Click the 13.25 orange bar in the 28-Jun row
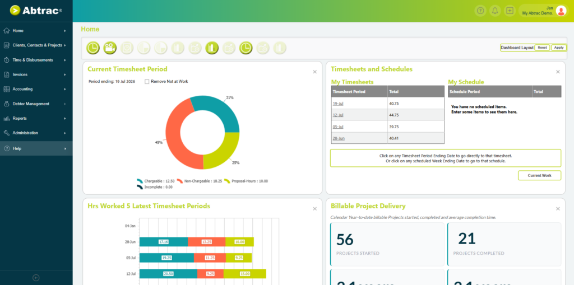574x285 pixels. point(206,242)
